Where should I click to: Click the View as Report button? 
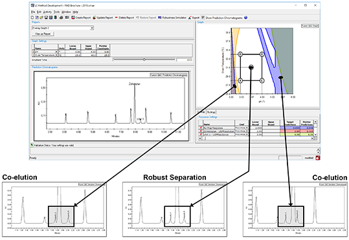click(43, 34)
